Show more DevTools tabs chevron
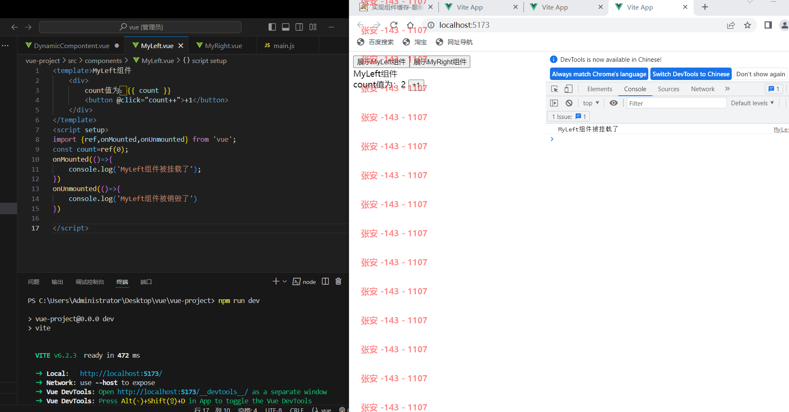The image size is (789, 412). 727,89
